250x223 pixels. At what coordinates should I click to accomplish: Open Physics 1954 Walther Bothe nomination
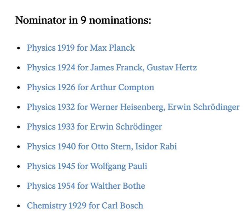pos(86,186)
